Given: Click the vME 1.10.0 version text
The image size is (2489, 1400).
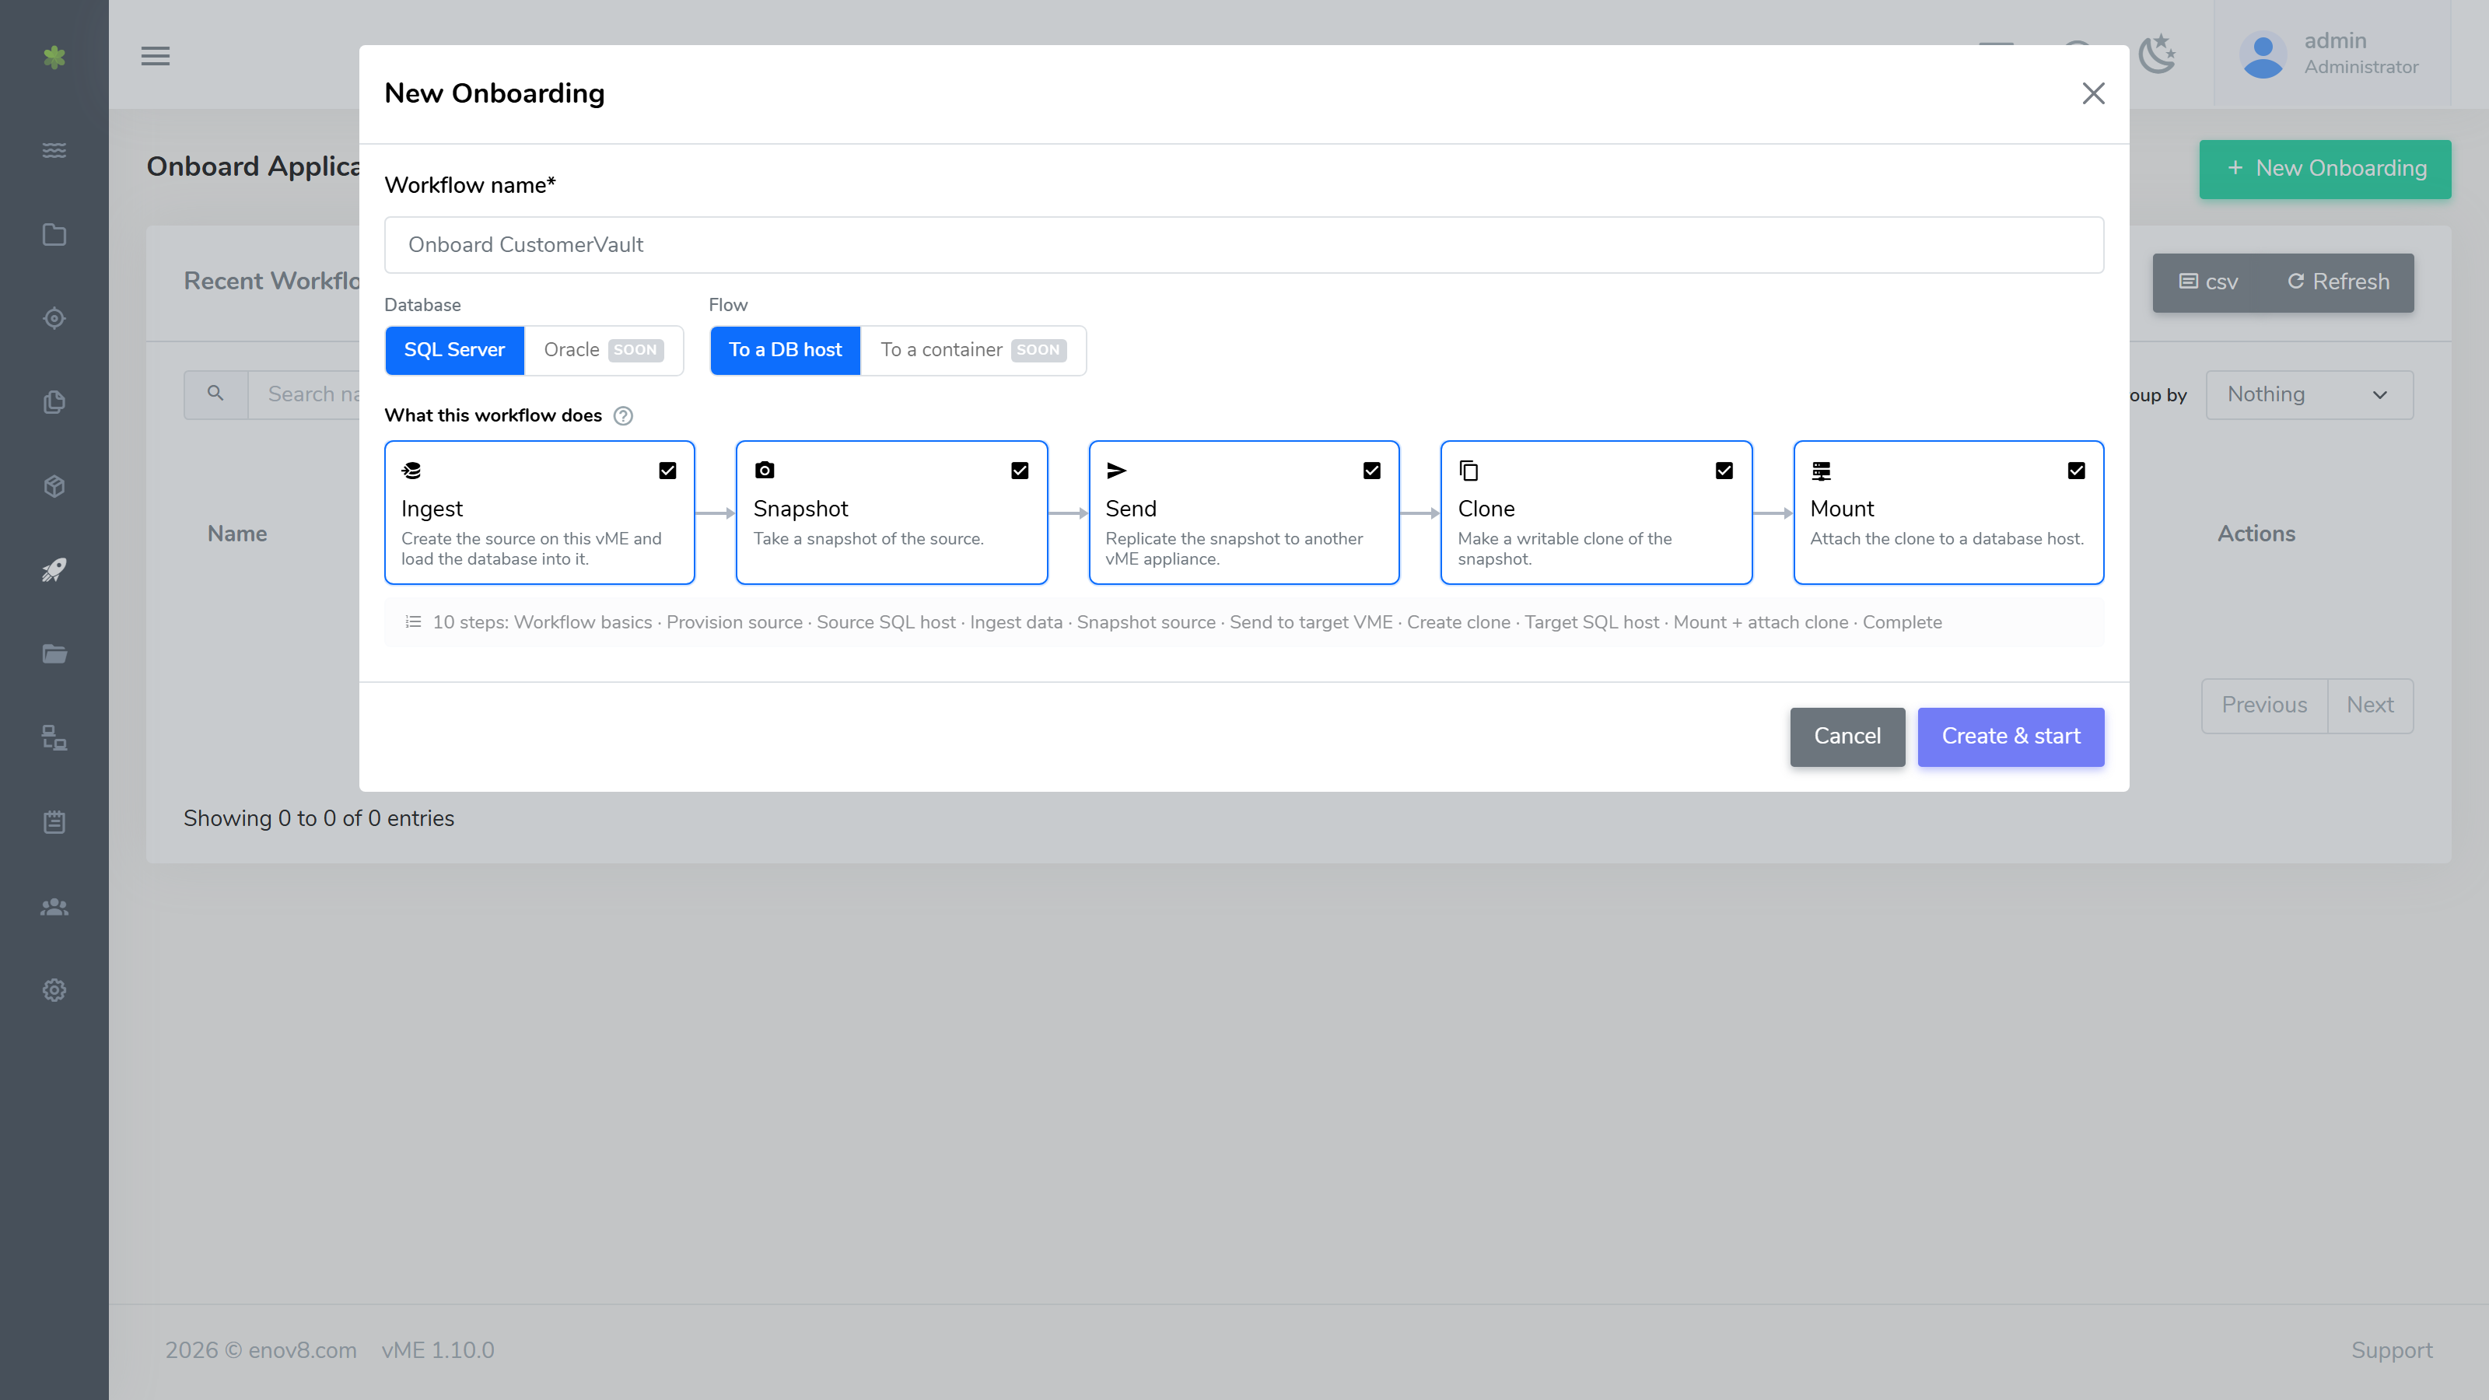Looking at the screenshot, I should pos(438,1349).
